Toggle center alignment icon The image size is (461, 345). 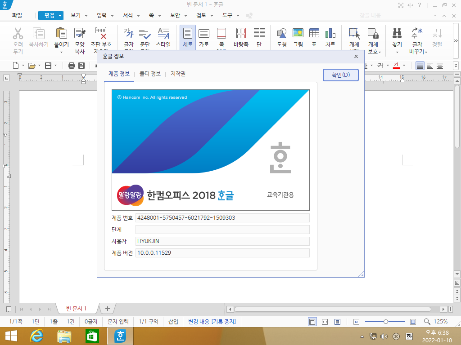[x=440, y=66]
